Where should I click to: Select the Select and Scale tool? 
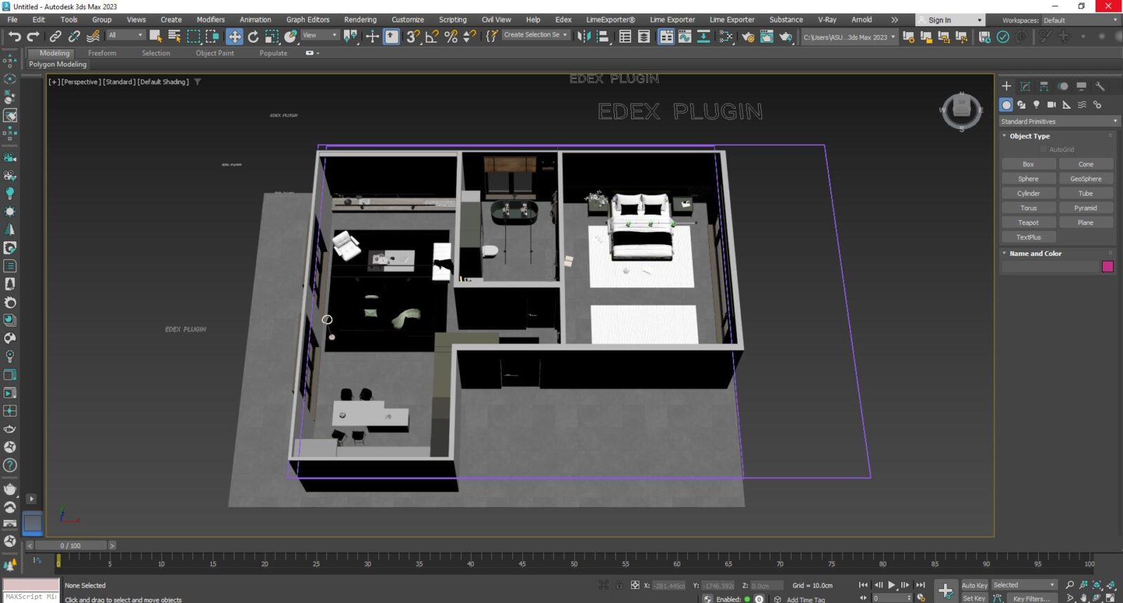(x=272, y=36)
